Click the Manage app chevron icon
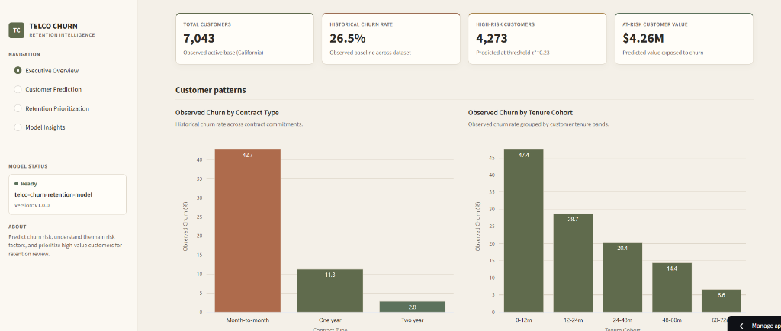This screenshot has height=331, width=781. pyautogui.click(x=741, y=326)
